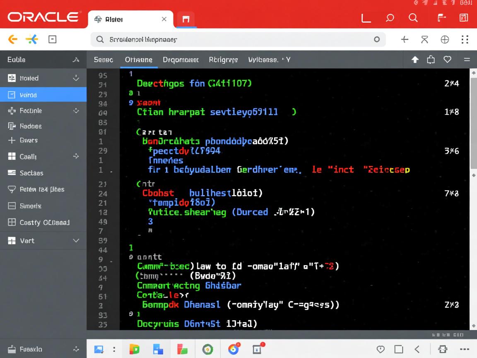477x358 pixels.
Task: Select the Veiaia item in sidebar
Action: [x=43, y=95]
